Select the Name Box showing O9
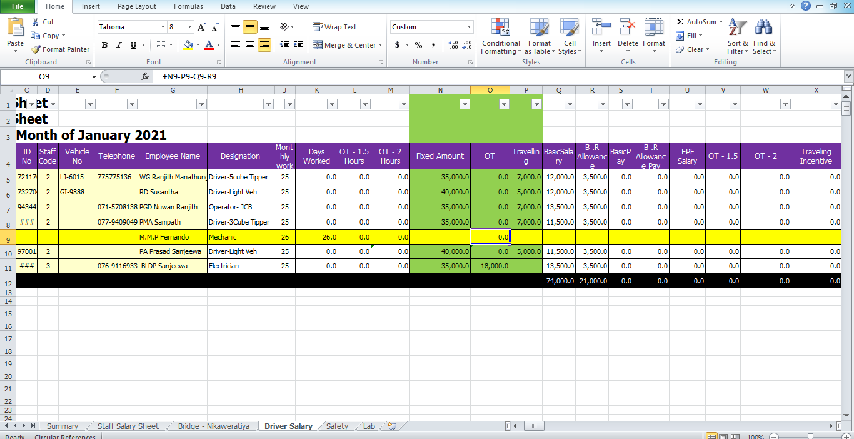Image resolution: width=854 pixels, height=439 pixels. click(44, 76)
